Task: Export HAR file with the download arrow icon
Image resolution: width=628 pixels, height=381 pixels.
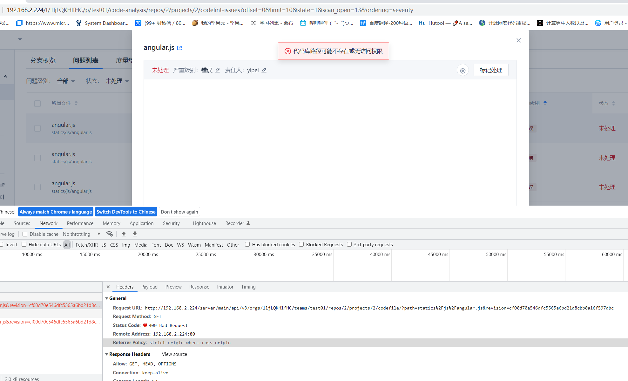Action: [135, 234]
